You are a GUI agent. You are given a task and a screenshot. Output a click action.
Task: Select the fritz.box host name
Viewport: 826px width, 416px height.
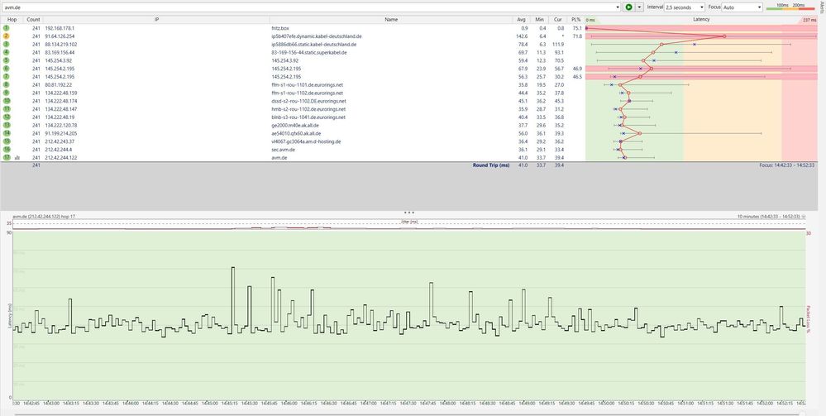pos(280,28)
